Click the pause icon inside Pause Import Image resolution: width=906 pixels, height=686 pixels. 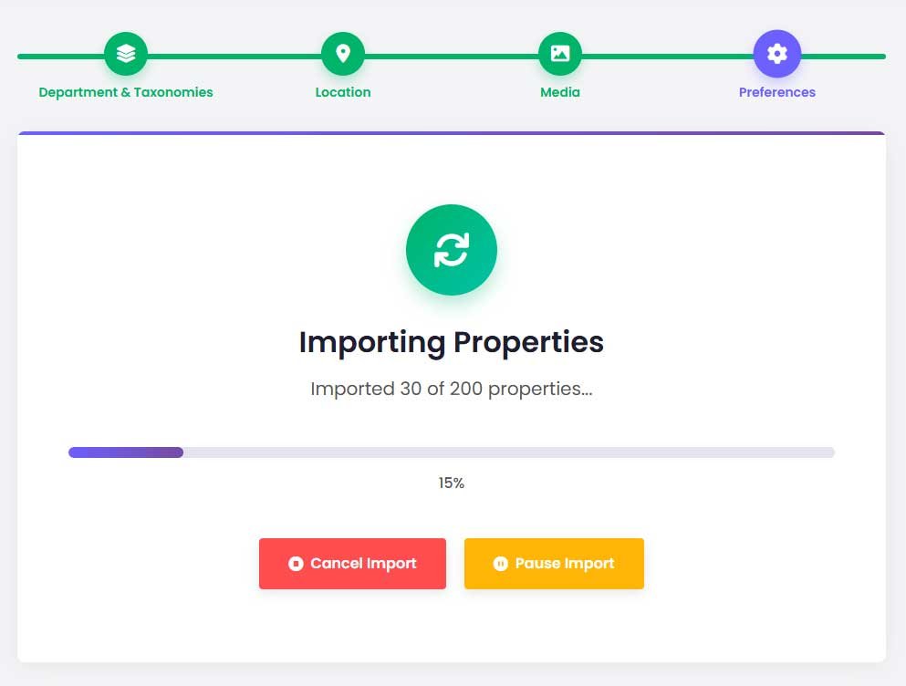click(501, 564)
